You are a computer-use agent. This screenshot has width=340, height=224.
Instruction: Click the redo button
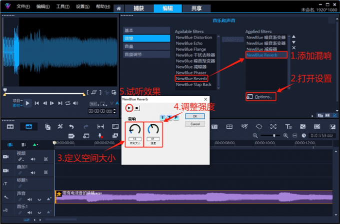pos(86,127)
